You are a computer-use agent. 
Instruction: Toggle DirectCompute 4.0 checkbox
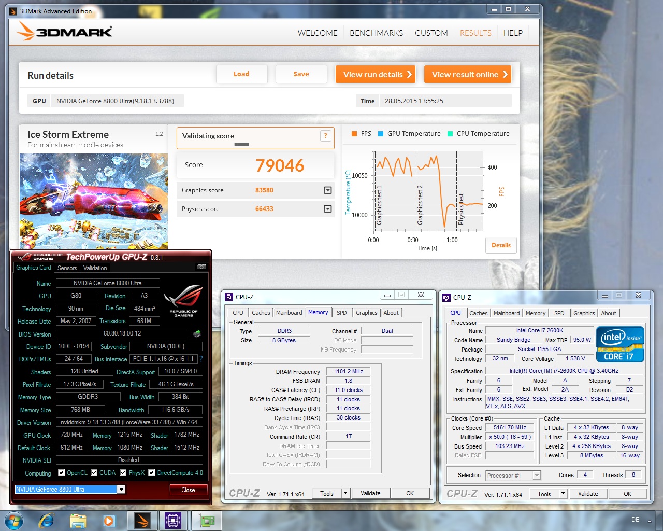152,473
